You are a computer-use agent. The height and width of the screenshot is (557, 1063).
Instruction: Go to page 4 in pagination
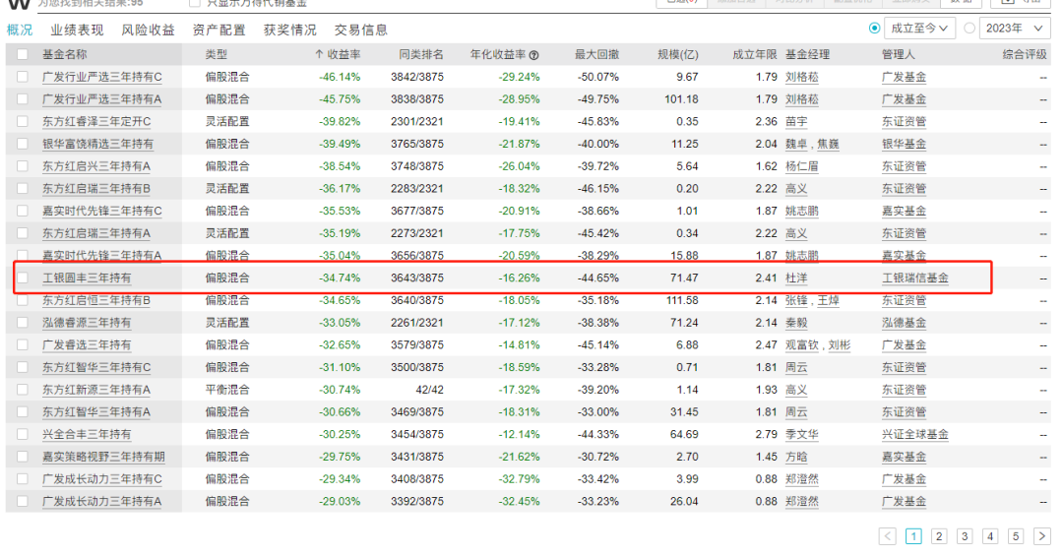tap(990, 536)
